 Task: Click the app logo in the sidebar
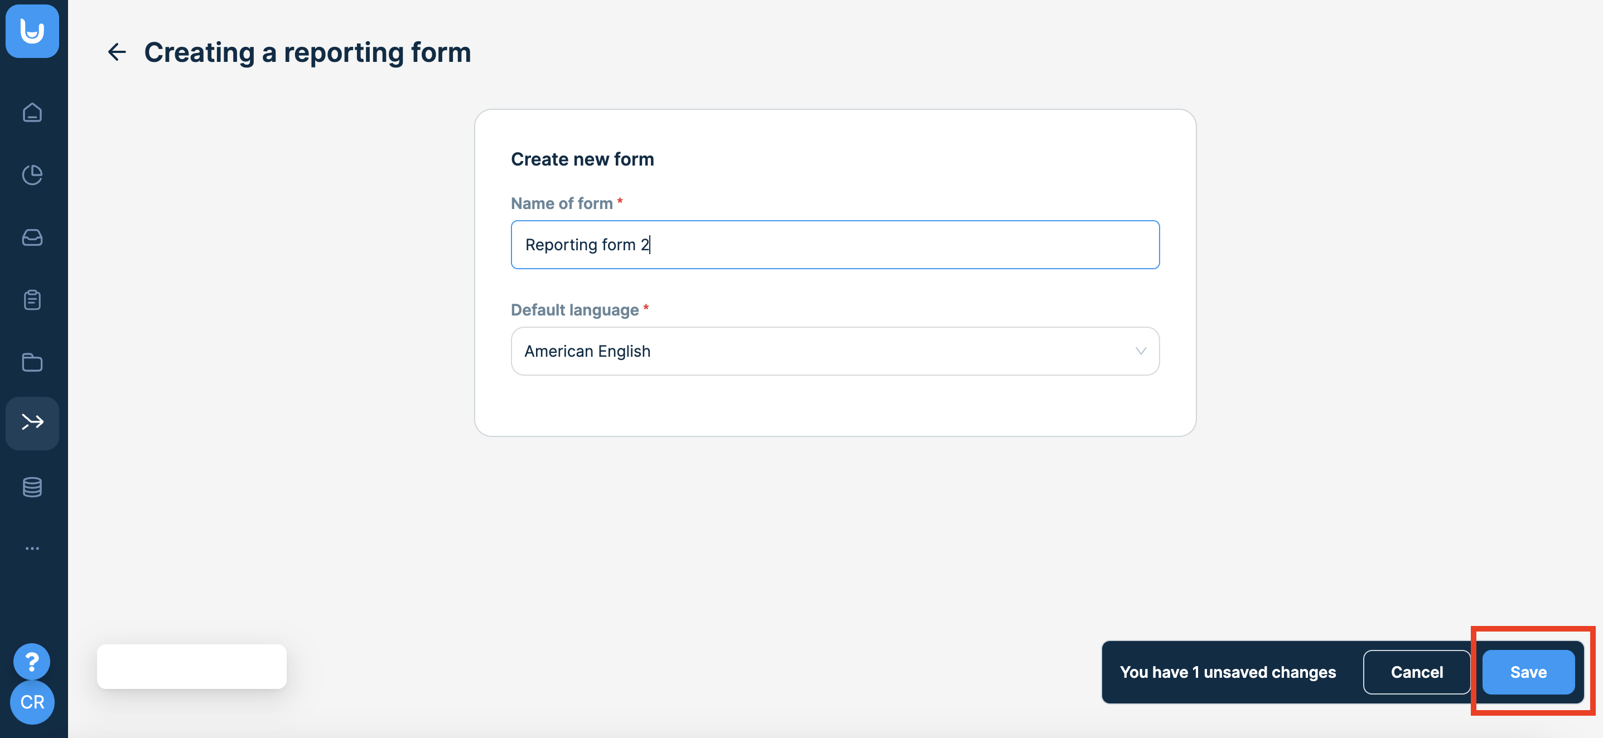coord(32,31)
